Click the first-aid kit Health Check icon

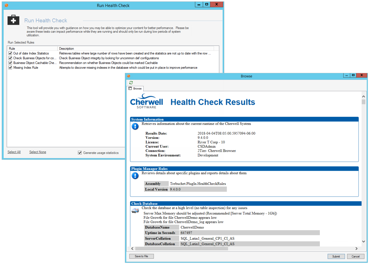pyautogui.click(x=13, y=20)
